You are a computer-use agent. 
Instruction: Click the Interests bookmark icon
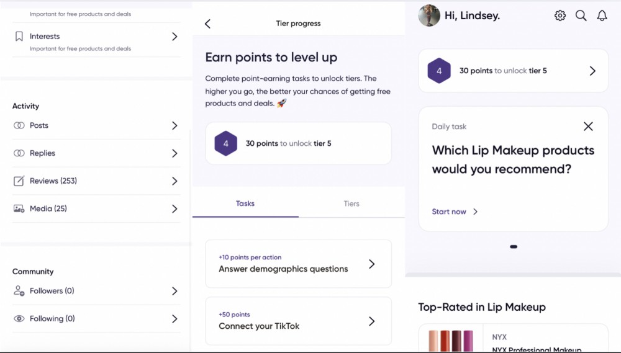[x=19, y=37]
